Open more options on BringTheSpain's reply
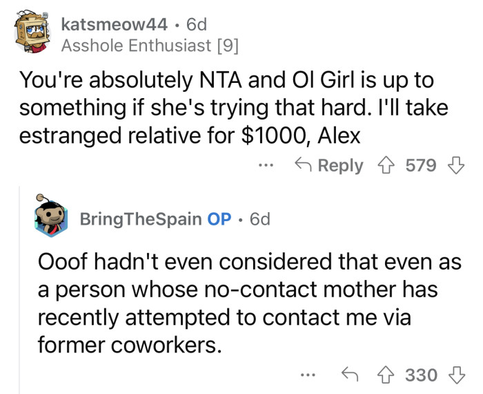This screenshot has width=483, height=394. (x=308, y=375)
